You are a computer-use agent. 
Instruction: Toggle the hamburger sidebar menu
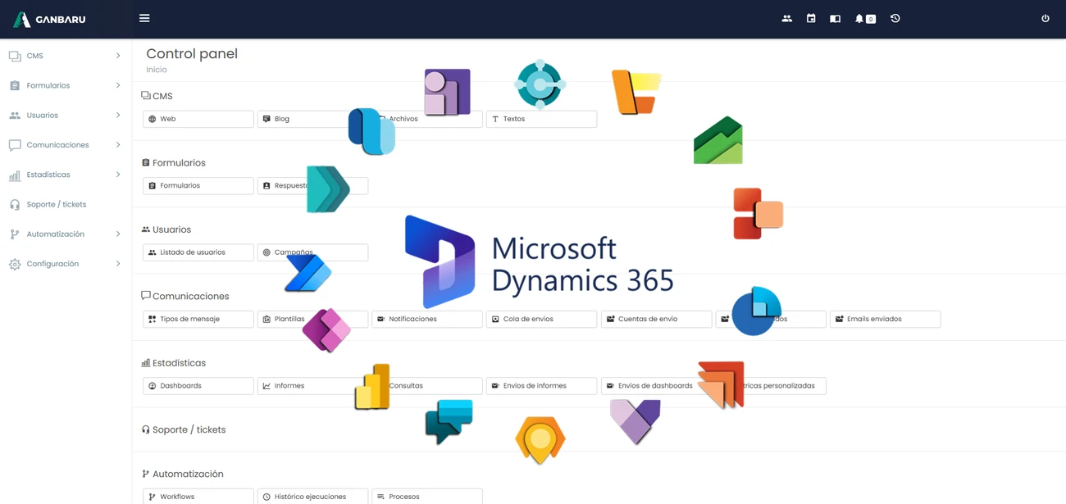click(144, 18)
